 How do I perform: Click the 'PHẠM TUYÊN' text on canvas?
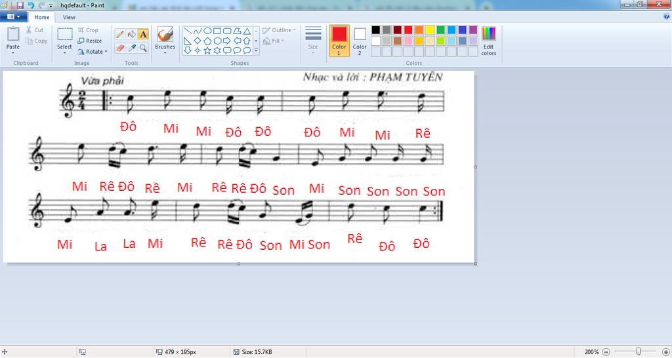406,77
